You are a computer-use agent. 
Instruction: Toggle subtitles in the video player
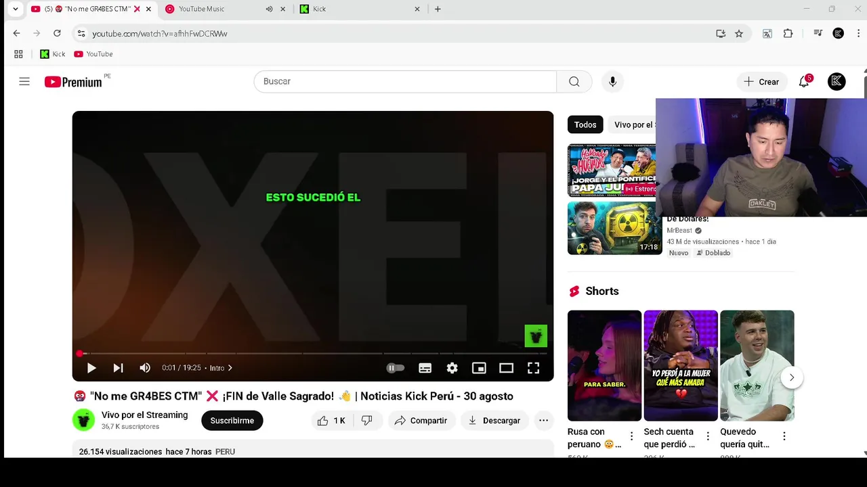point(425,368)
